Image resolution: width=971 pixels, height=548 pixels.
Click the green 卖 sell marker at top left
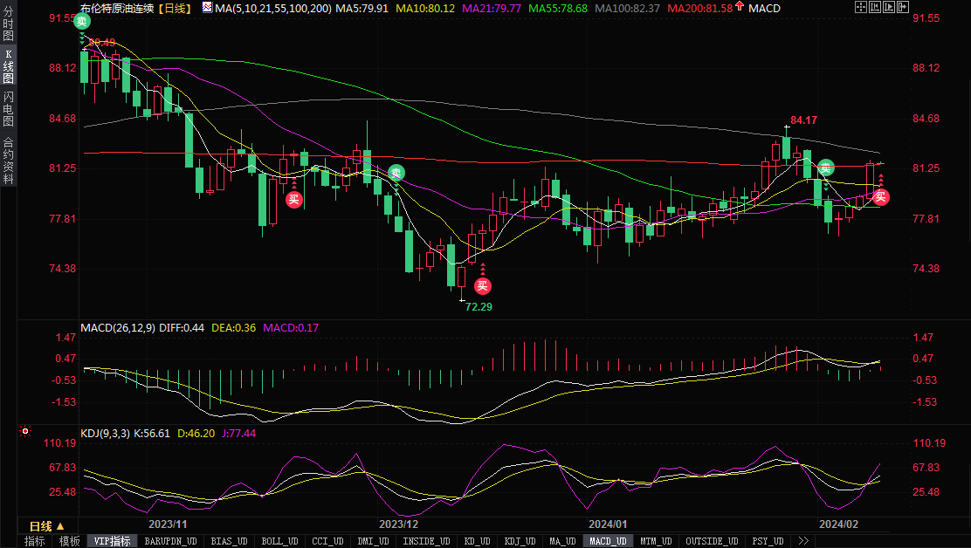pos(81,21)
